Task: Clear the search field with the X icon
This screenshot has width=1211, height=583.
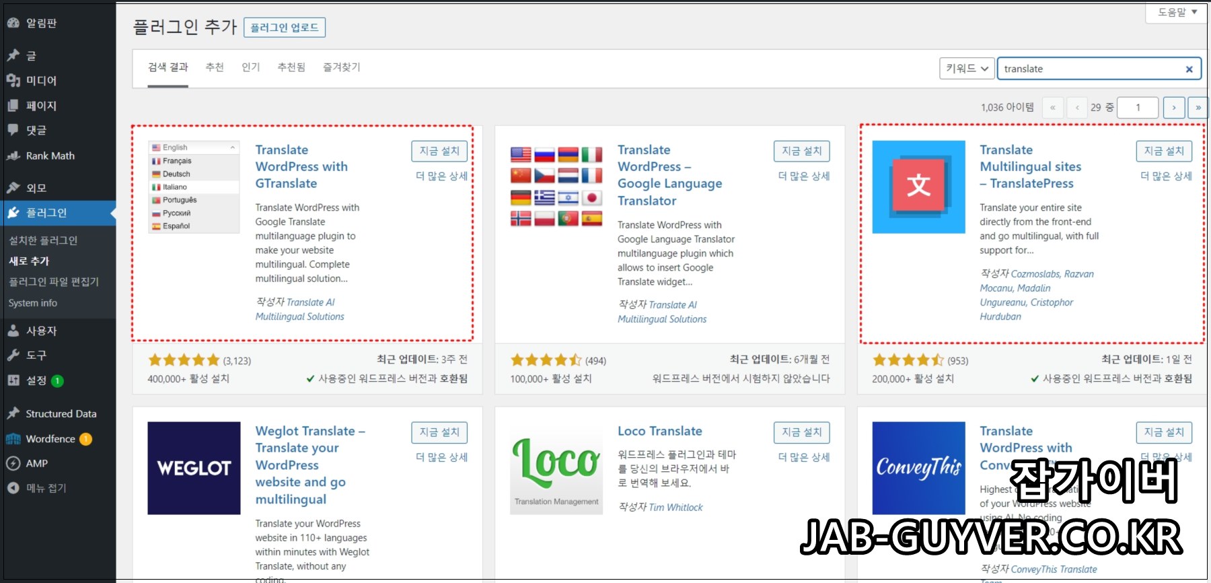Action: 1189,69
